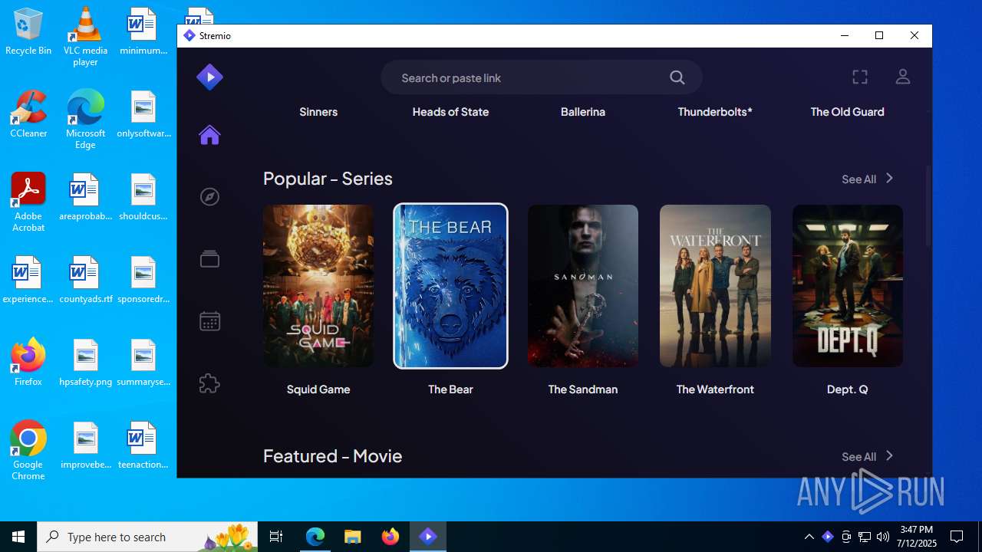The height and width of the screenshot is (552, 982).
Task: Select the Thunderbolts* movie title
Action: tap(715, 112)
